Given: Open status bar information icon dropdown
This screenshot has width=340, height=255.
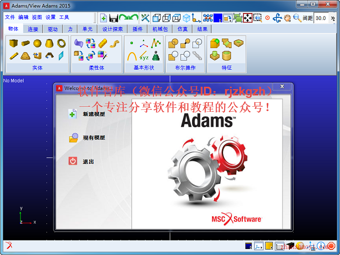Looking at the screenshot, I should click(x=321, y=246).
